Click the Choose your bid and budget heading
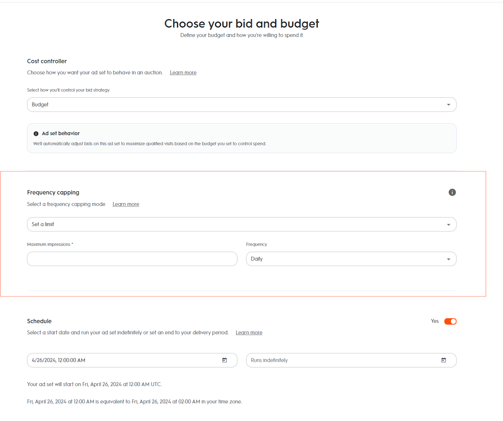This screenshot has width=503, height=421. (x=242, y=24)
